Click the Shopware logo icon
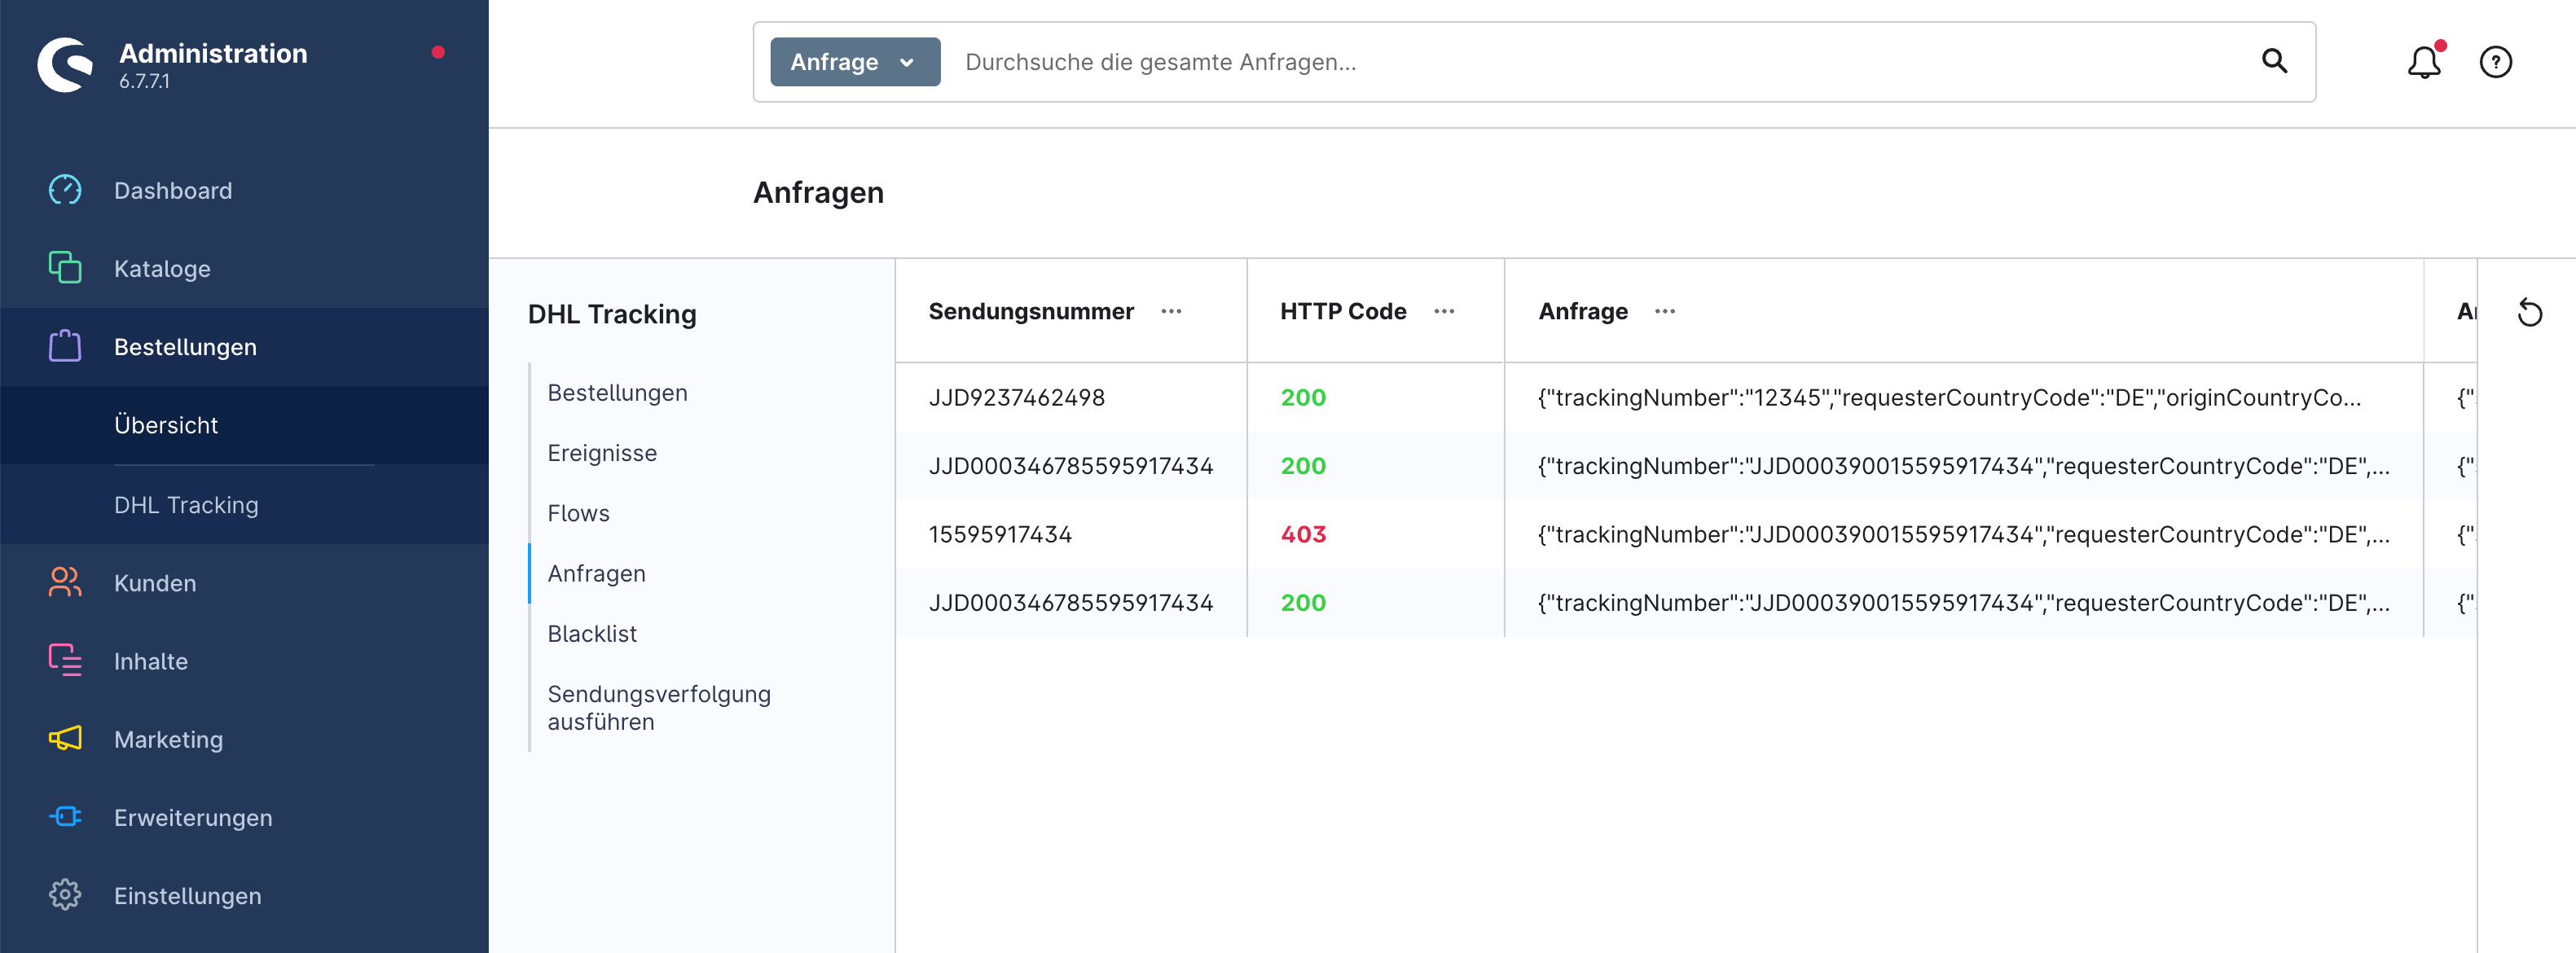 pos(65,65)
